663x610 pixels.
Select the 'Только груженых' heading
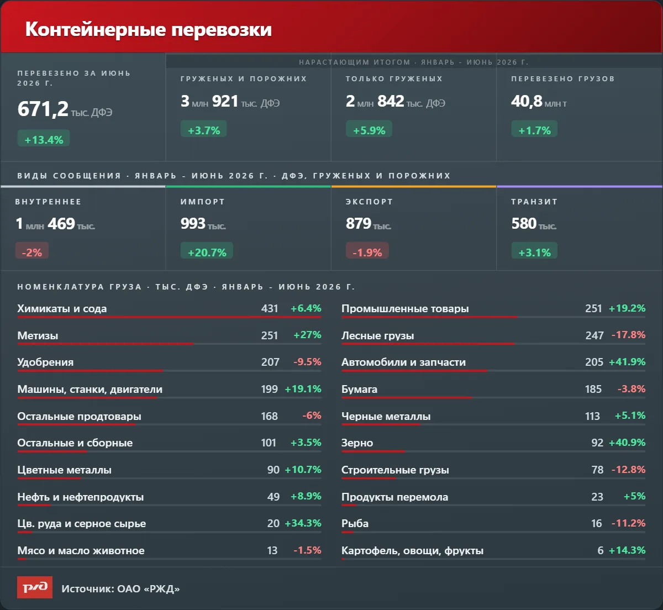coord(394,79)
